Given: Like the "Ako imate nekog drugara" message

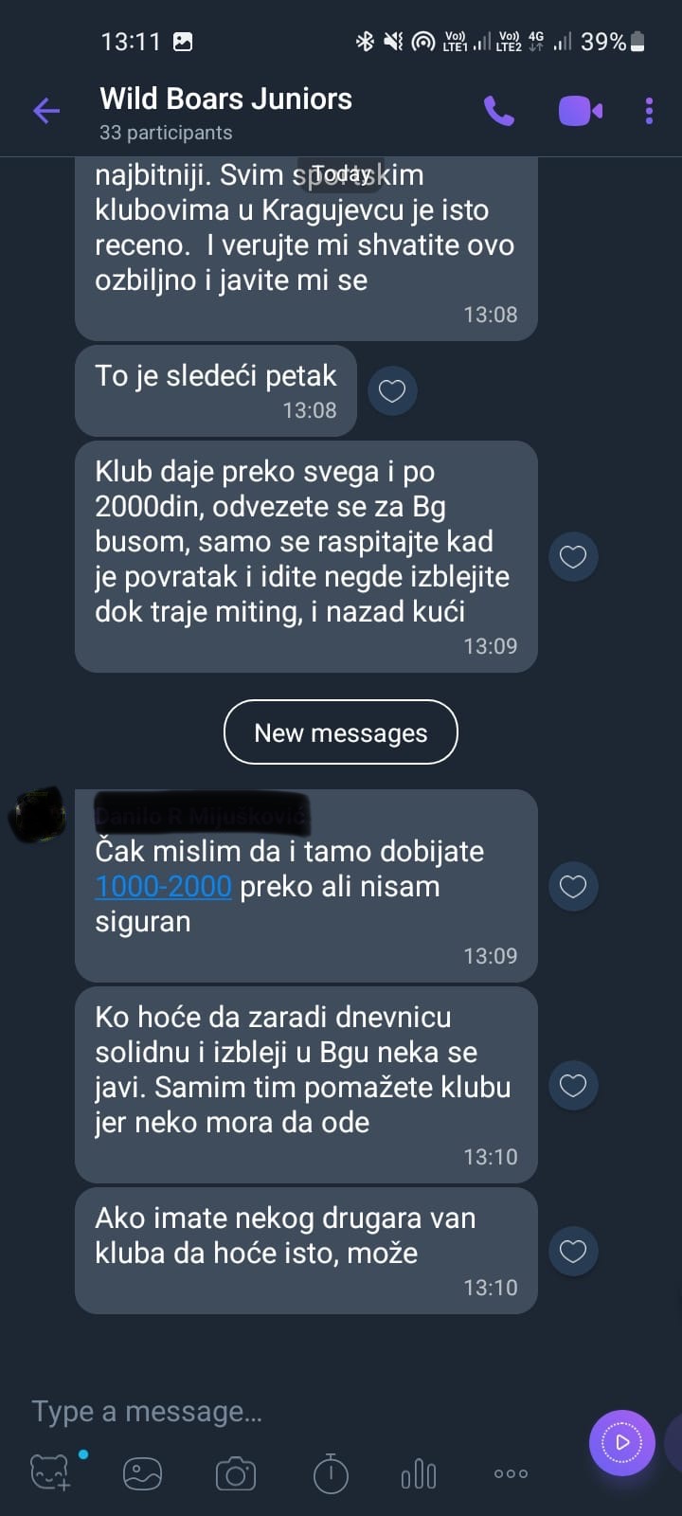Looking at the screenshot, I should coord(573,1251).
